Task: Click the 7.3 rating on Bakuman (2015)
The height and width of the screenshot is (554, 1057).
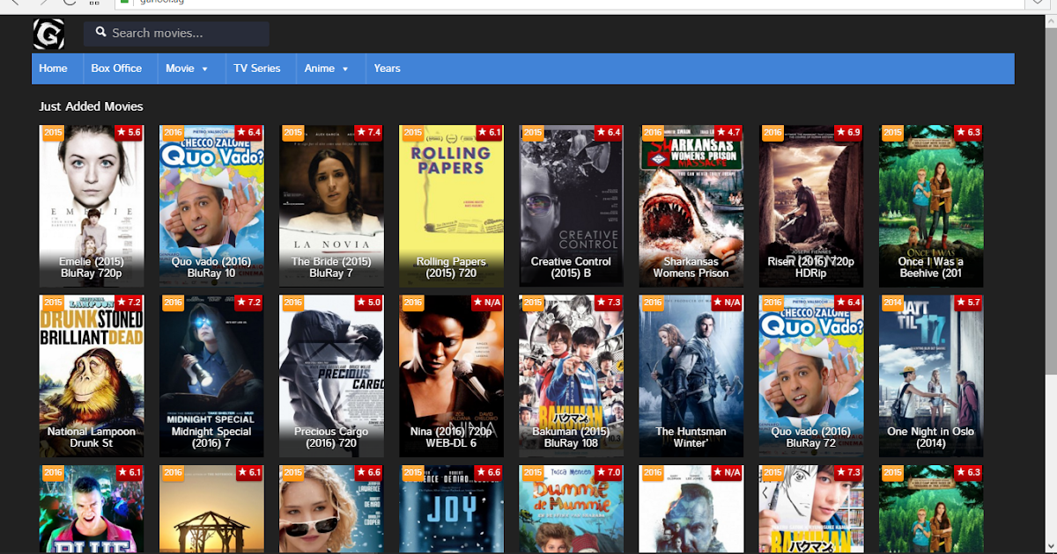Action: [608, 303]
